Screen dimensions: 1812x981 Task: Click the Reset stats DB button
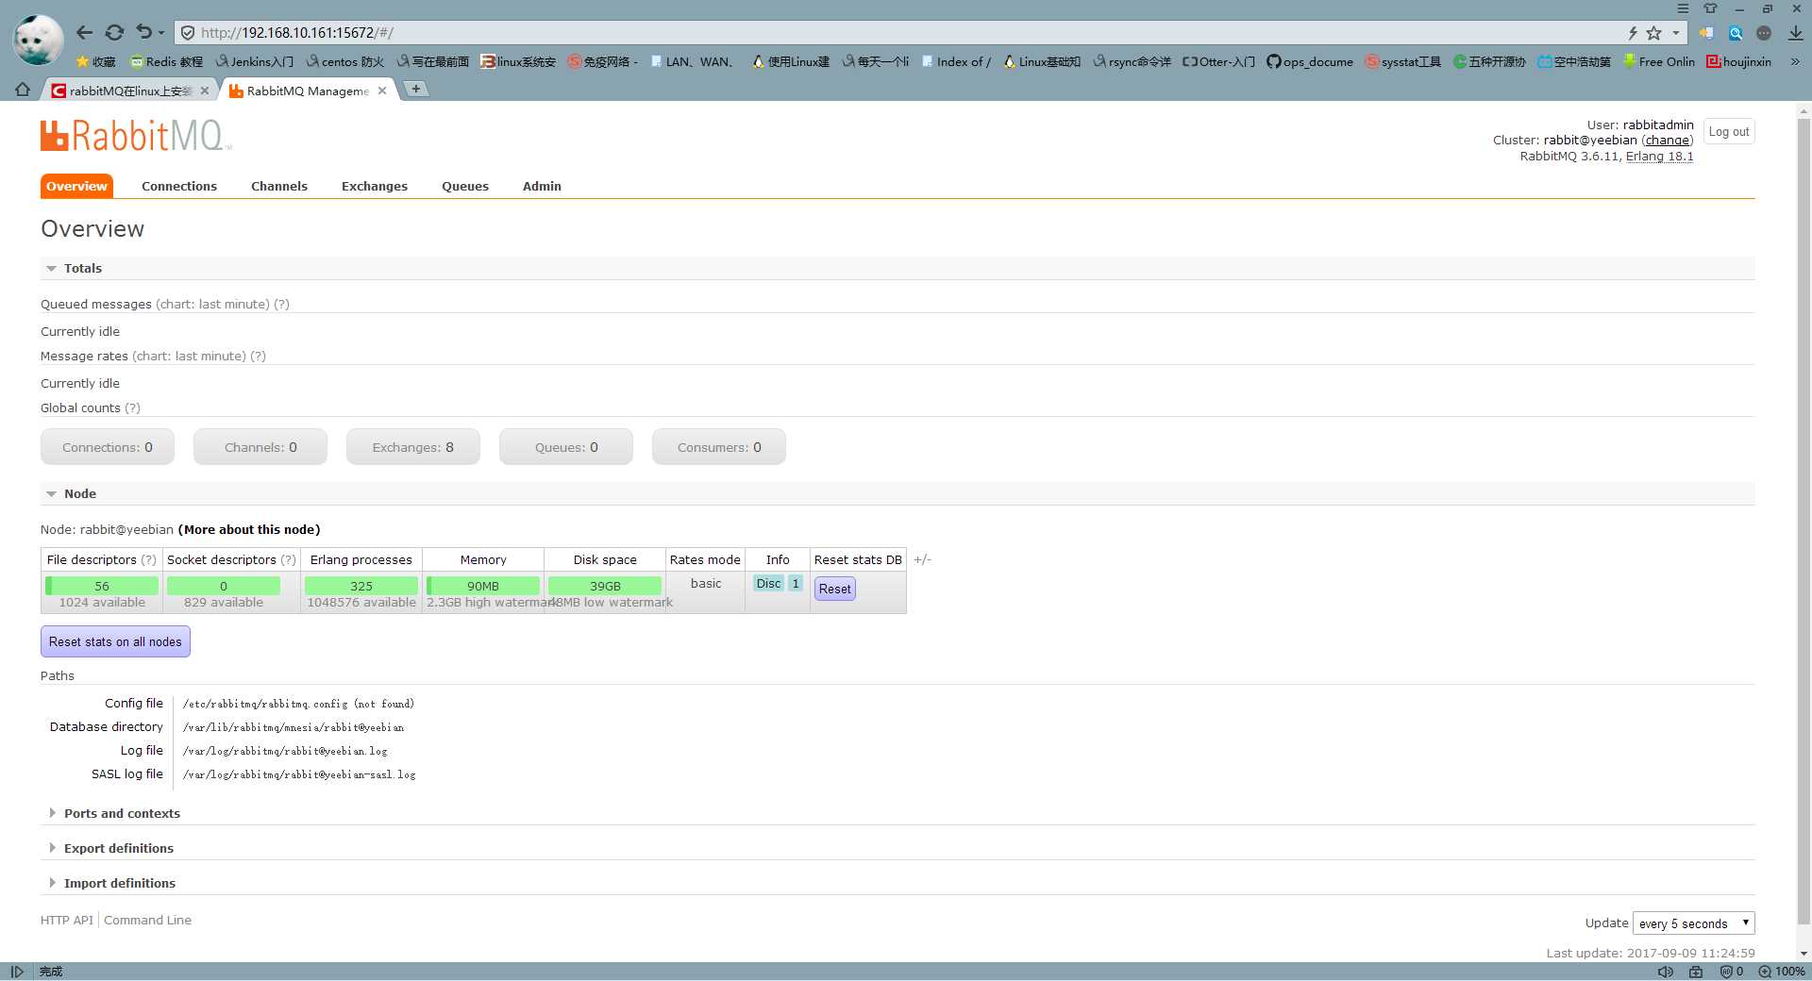835,589
